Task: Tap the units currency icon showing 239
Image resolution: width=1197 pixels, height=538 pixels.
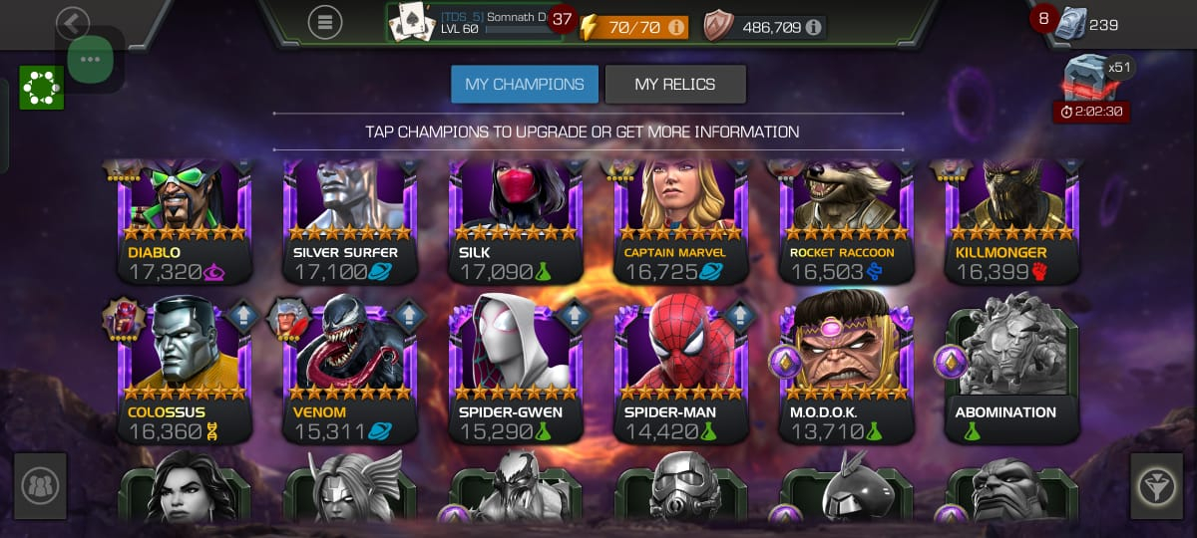Action: (x=1069, y=24)
